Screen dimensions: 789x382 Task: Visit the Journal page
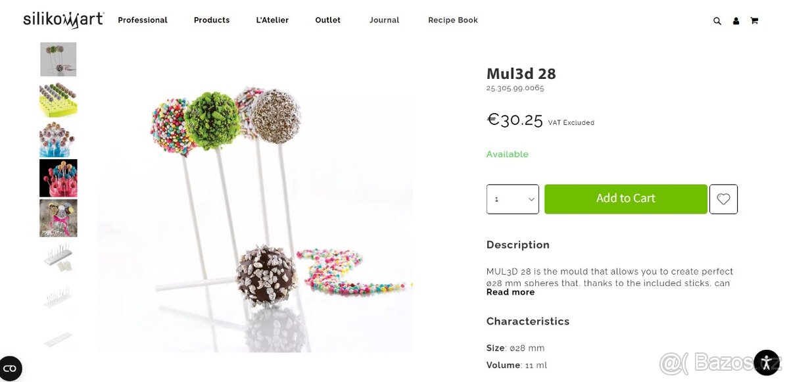384,20
